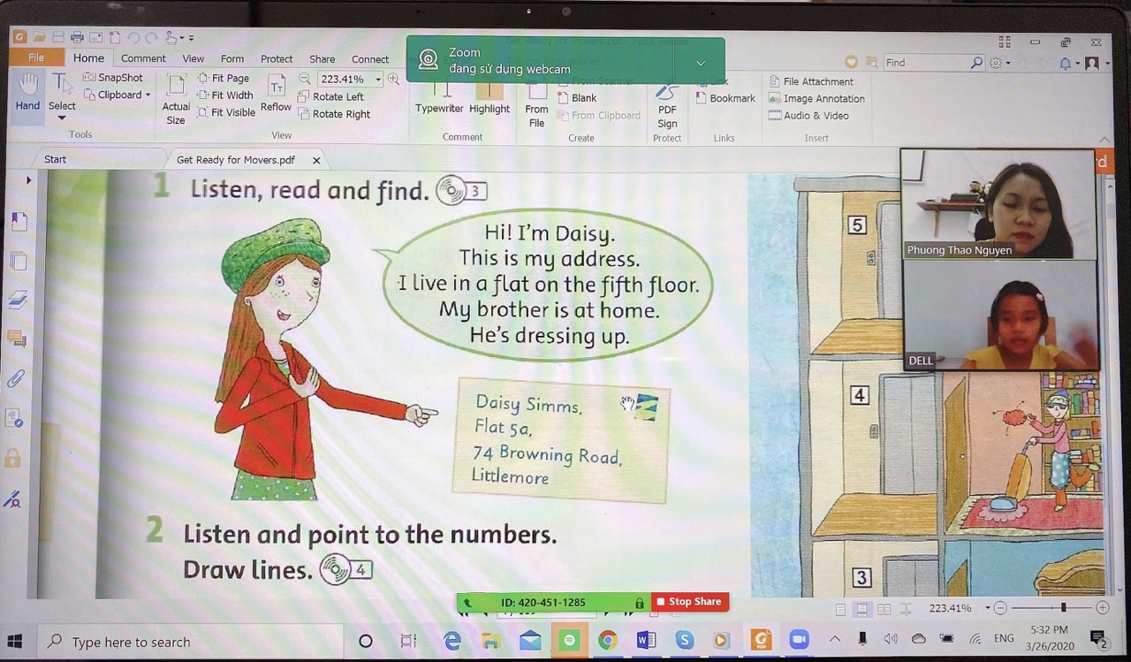The image size is (1131, 662).
Task: Switch to facing pages view in the status bar
Action: [x=883, y=609]
